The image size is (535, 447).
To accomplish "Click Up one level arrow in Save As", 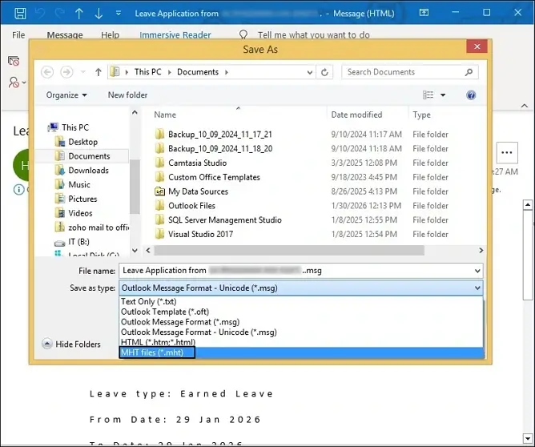I will coord(99,72).
